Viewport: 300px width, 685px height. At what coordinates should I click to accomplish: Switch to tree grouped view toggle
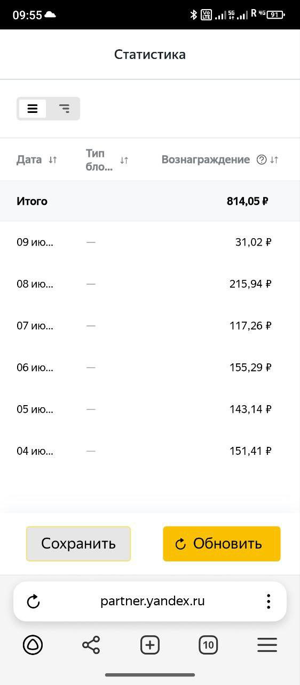point(64,109)
